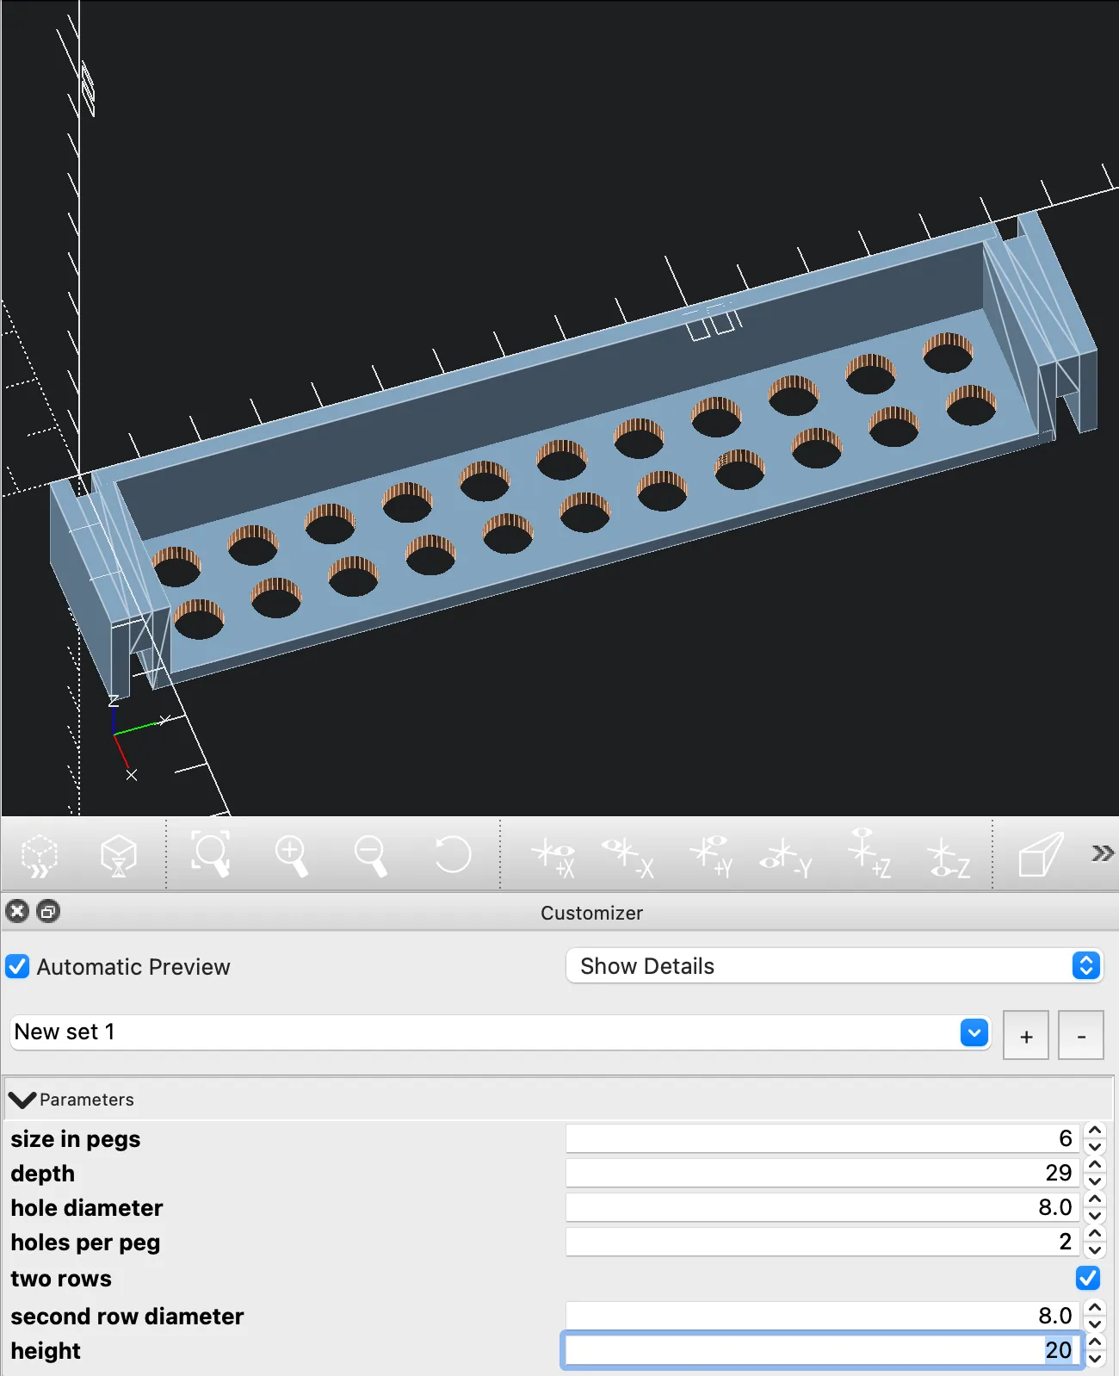This screenshot has height=1376, width=1119.
Task: Switch to the -X view
Action: point(628,858)
